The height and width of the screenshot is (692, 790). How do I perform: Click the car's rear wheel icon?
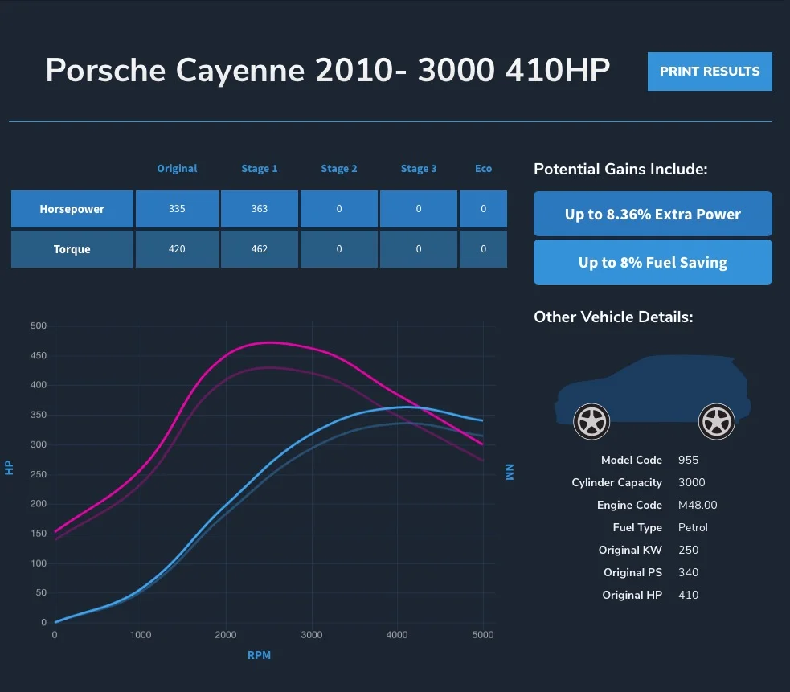(x=716, y=421)
